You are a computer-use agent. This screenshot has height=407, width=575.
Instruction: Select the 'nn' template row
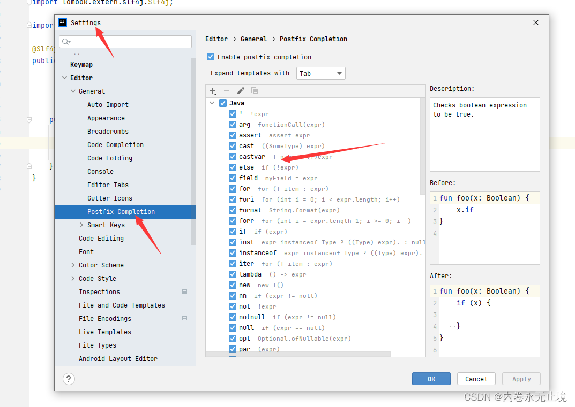(x=316, y=296)
